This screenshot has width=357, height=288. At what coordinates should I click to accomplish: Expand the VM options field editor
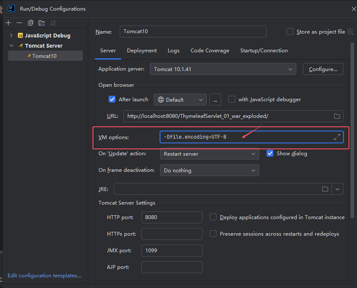[x=337, y=137]
